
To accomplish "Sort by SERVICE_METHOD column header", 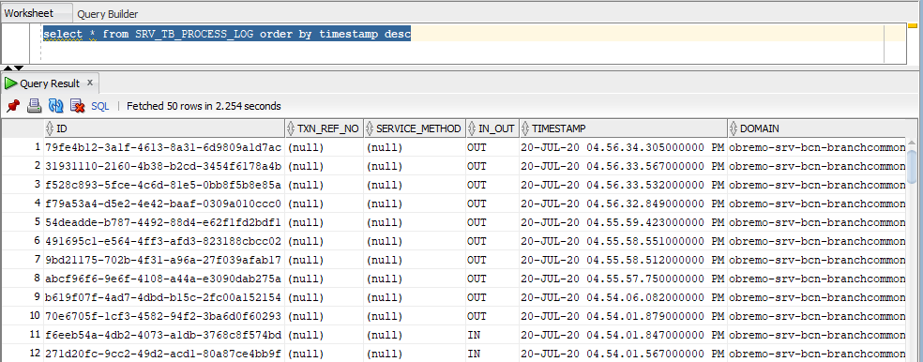I will tap(415, 128).
